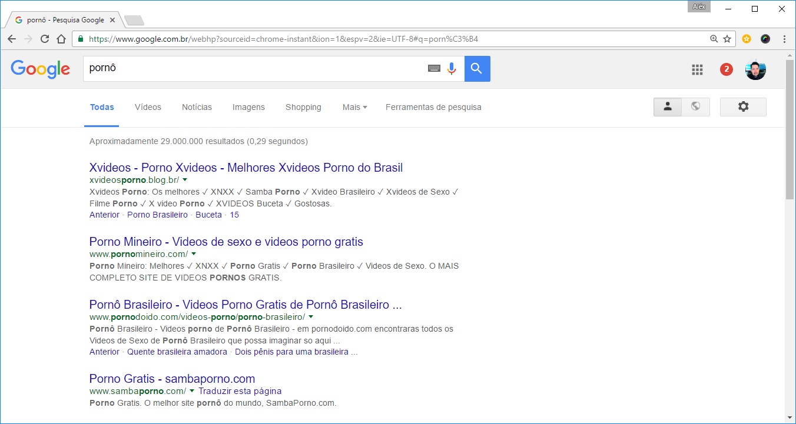
Task: Open the Chrome three-dot menu
Action: (x=784, y=39)
